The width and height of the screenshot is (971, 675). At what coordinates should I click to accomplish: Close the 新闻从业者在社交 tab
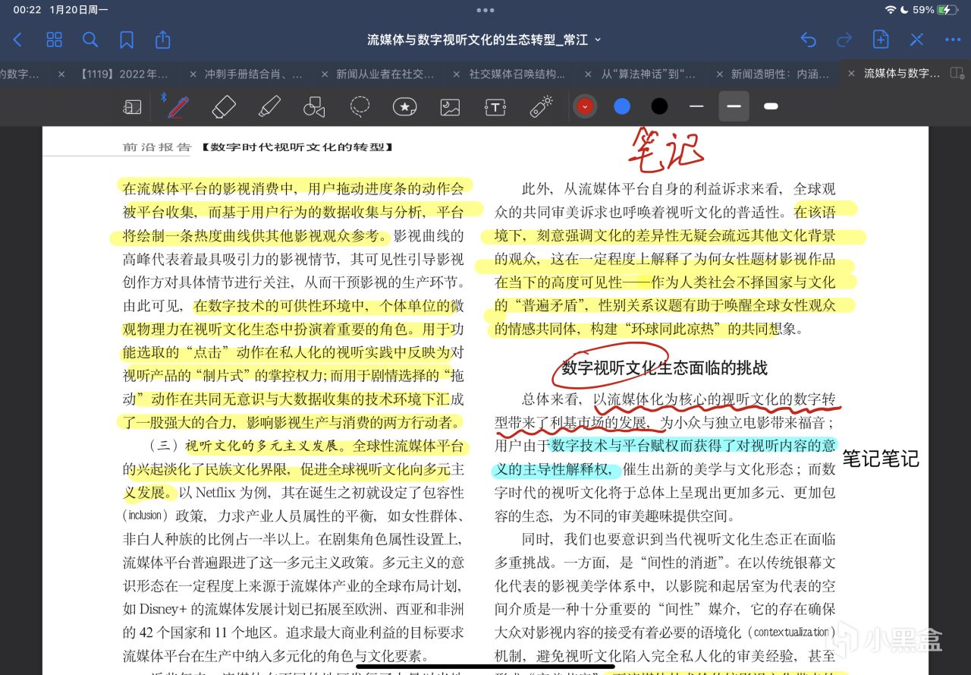coord(325,74)
